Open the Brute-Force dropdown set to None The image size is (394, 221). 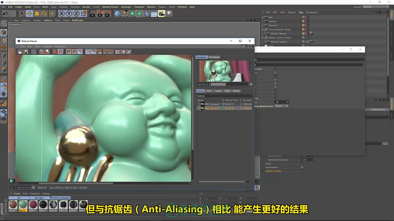282,106
